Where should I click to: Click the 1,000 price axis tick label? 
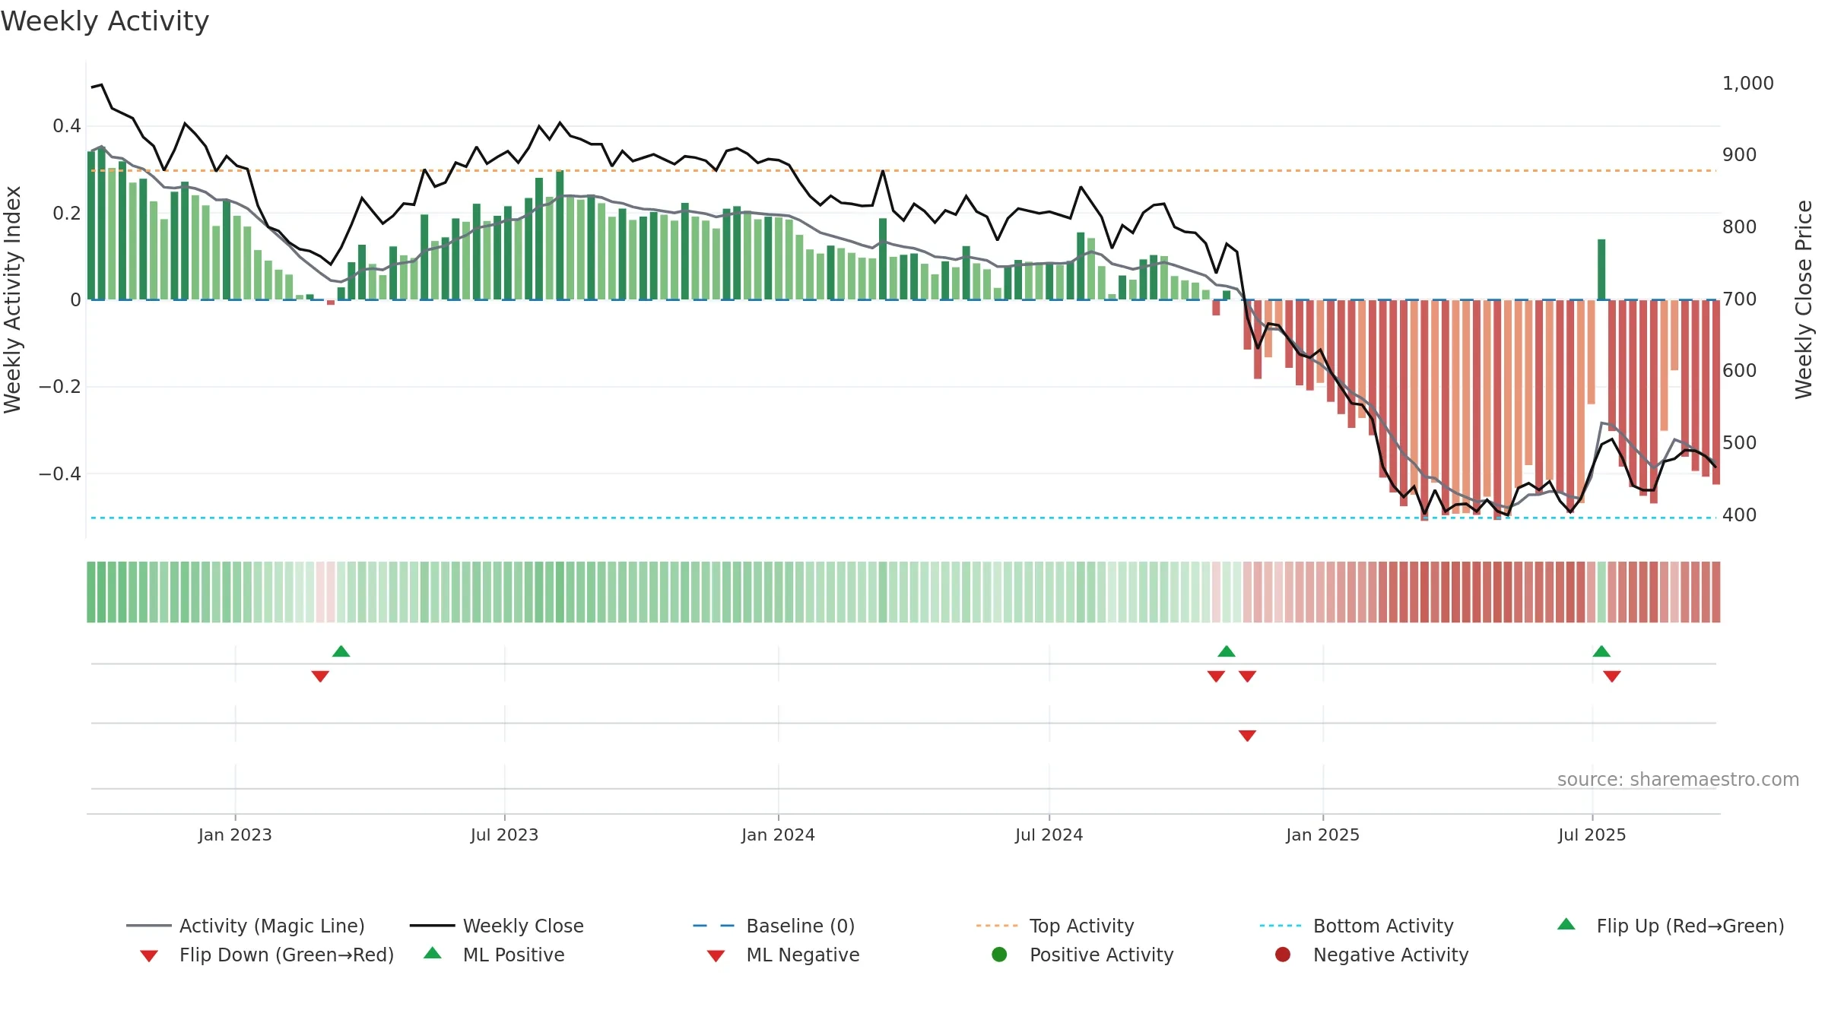1747,83
